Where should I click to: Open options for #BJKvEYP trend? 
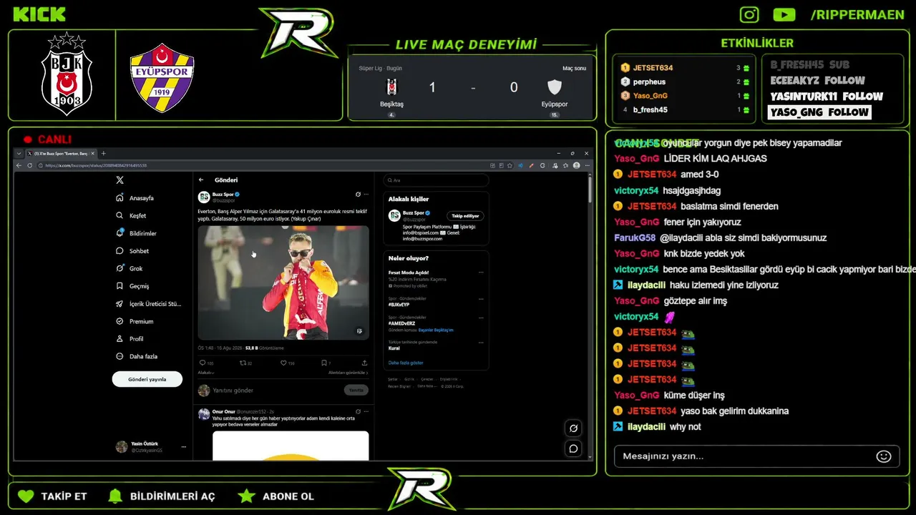[481, 298]
